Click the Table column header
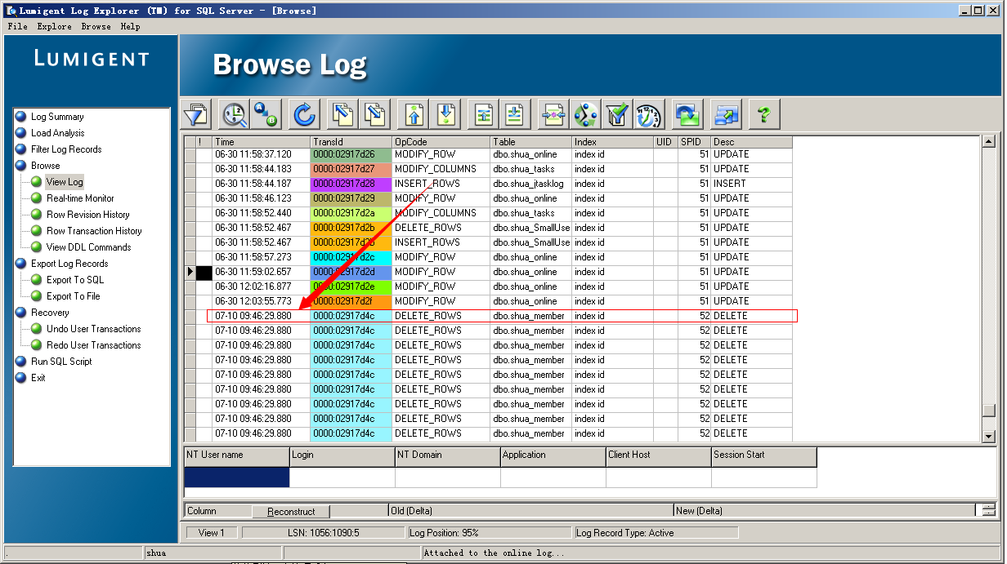Image resolution: width=1007 pixels, height=564 pixels. tap(531, 142)
